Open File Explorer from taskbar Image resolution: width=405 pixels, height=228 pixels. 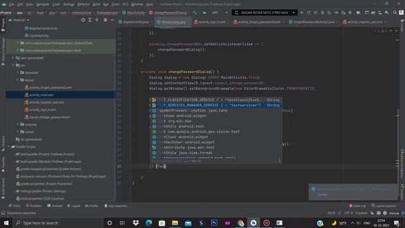[175, 223]
